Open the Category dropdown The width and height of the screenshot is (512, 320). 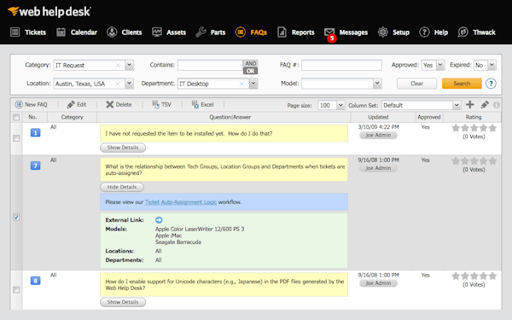click(x=130, y=65)
